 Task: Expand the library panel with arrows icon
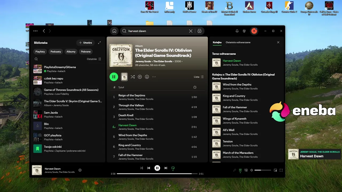tap(99, 43)
